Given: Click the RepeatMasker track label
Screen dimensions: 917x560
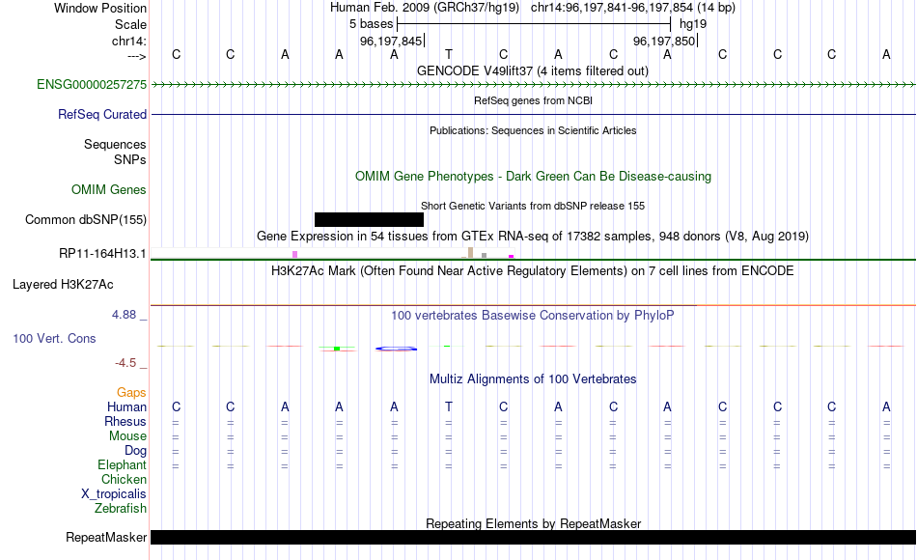Looking at the screenshot, I should [106, 537].
